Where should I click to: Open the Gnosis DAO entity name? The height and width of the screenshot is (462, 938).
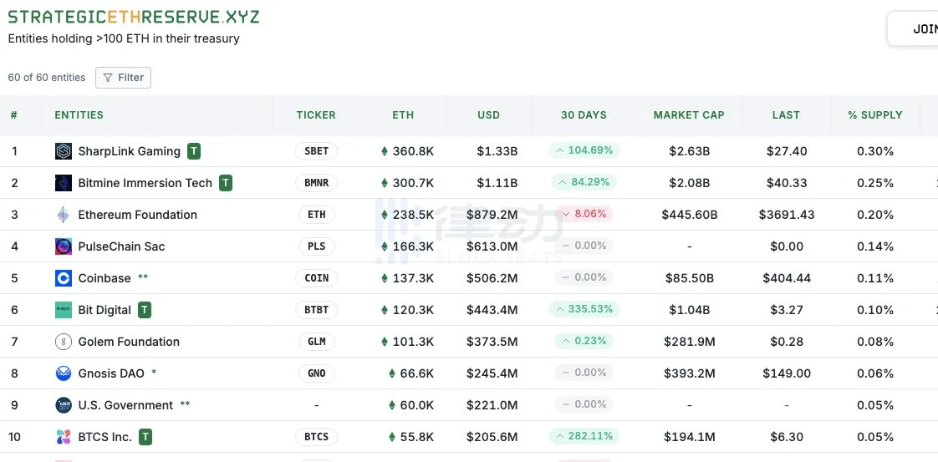tap(111, 373)
